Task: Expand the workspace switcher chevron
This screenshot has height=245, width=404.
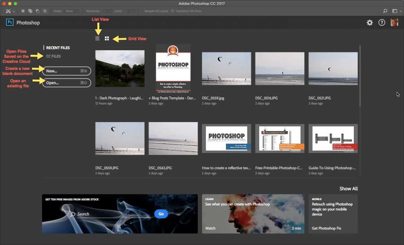Action: pos(401,11)
